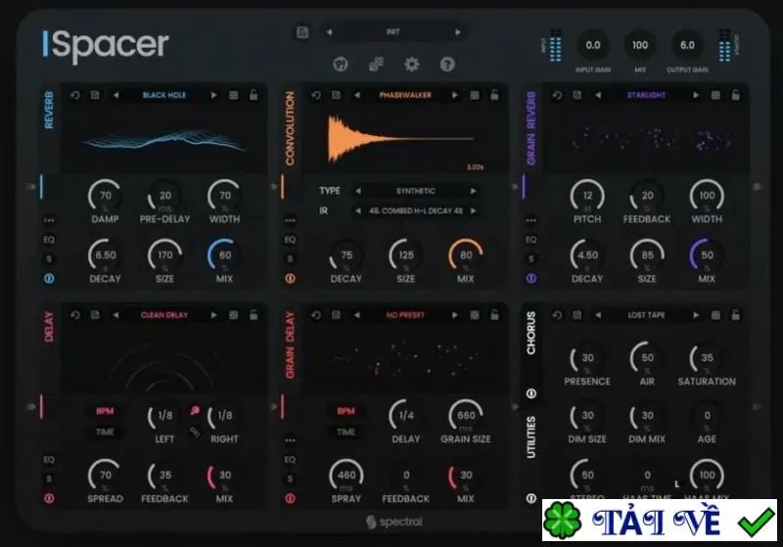
Task: Click the link icon between Left and Right delay
Action: tap(195, 432)
